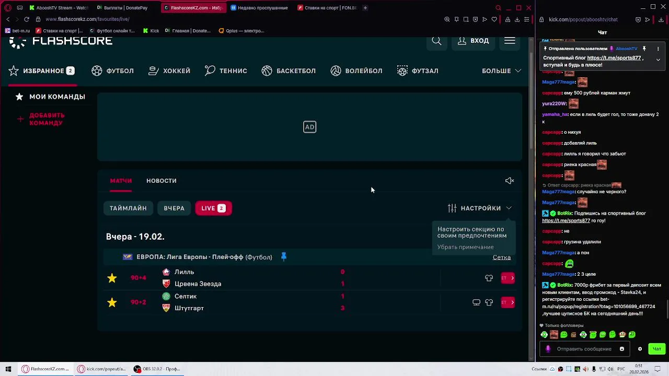669x376 pixels.
Task: Go to the ВОЛЕЙБОЛ sport section
Action: point(356,70)
